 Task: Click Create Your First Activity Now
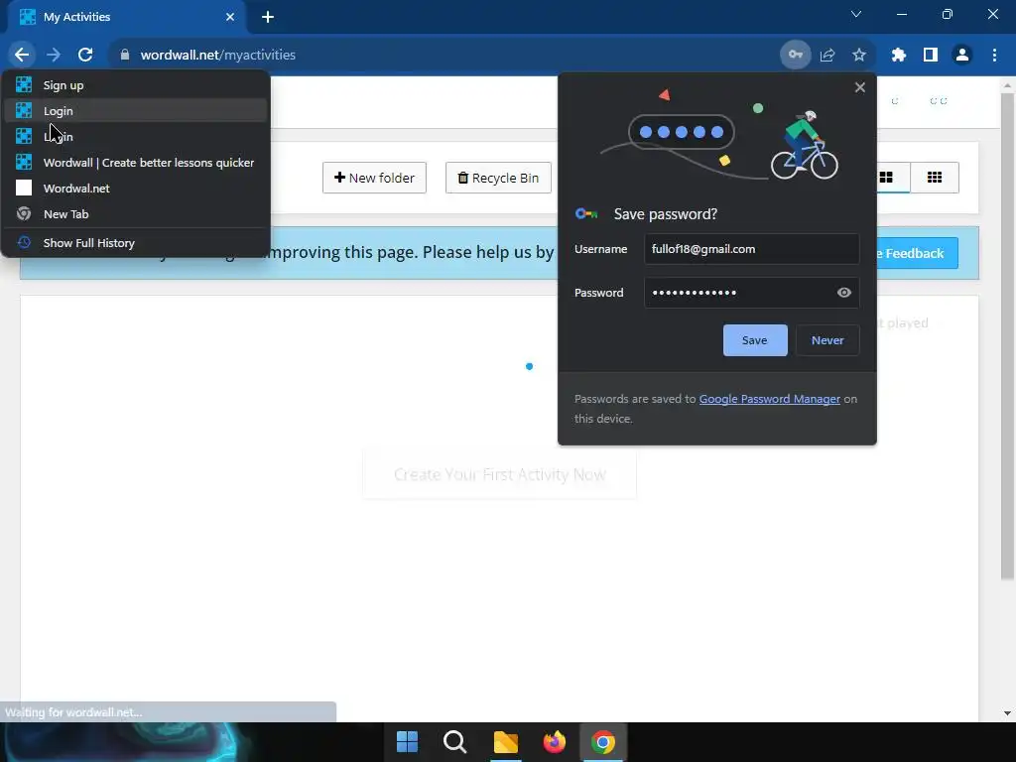500,474
